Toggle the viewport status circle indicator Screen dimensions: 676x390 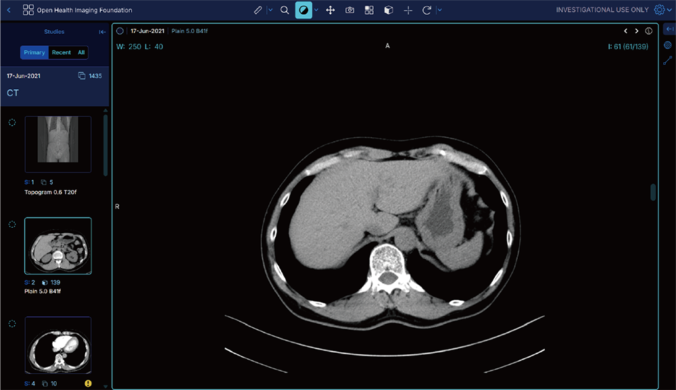click(120, 31)
